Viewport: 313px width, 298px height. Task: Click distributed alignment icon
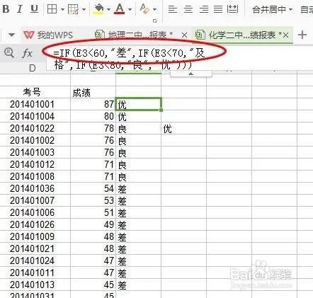tap(232, 9)
